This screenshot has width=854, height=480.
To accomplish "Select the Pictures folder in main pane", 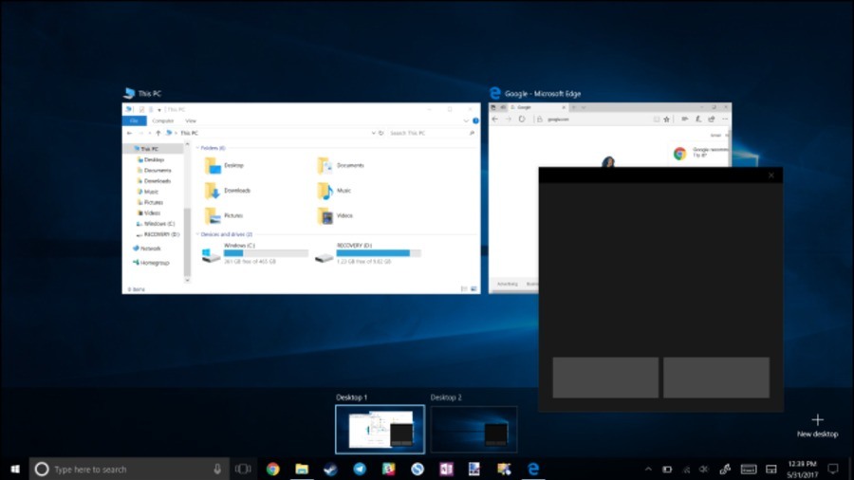I will [223, 215].
